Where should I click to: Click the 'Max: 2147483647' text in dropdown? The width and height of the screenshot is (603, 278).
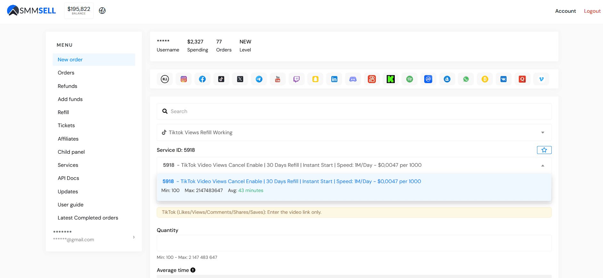(204, 190)
